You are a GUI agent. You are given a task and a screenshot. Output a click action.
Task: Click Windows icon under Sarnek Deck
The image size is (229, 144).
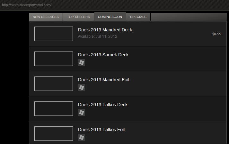coord(82,62)
